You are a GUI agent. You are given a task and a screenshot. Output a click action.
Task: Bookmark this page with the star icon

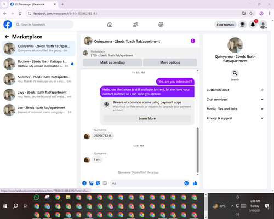pyautogui.click(x=251, y=14)
